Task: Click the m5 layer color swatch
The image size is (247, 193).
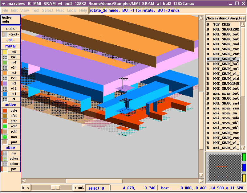Action: coord(5,52)
